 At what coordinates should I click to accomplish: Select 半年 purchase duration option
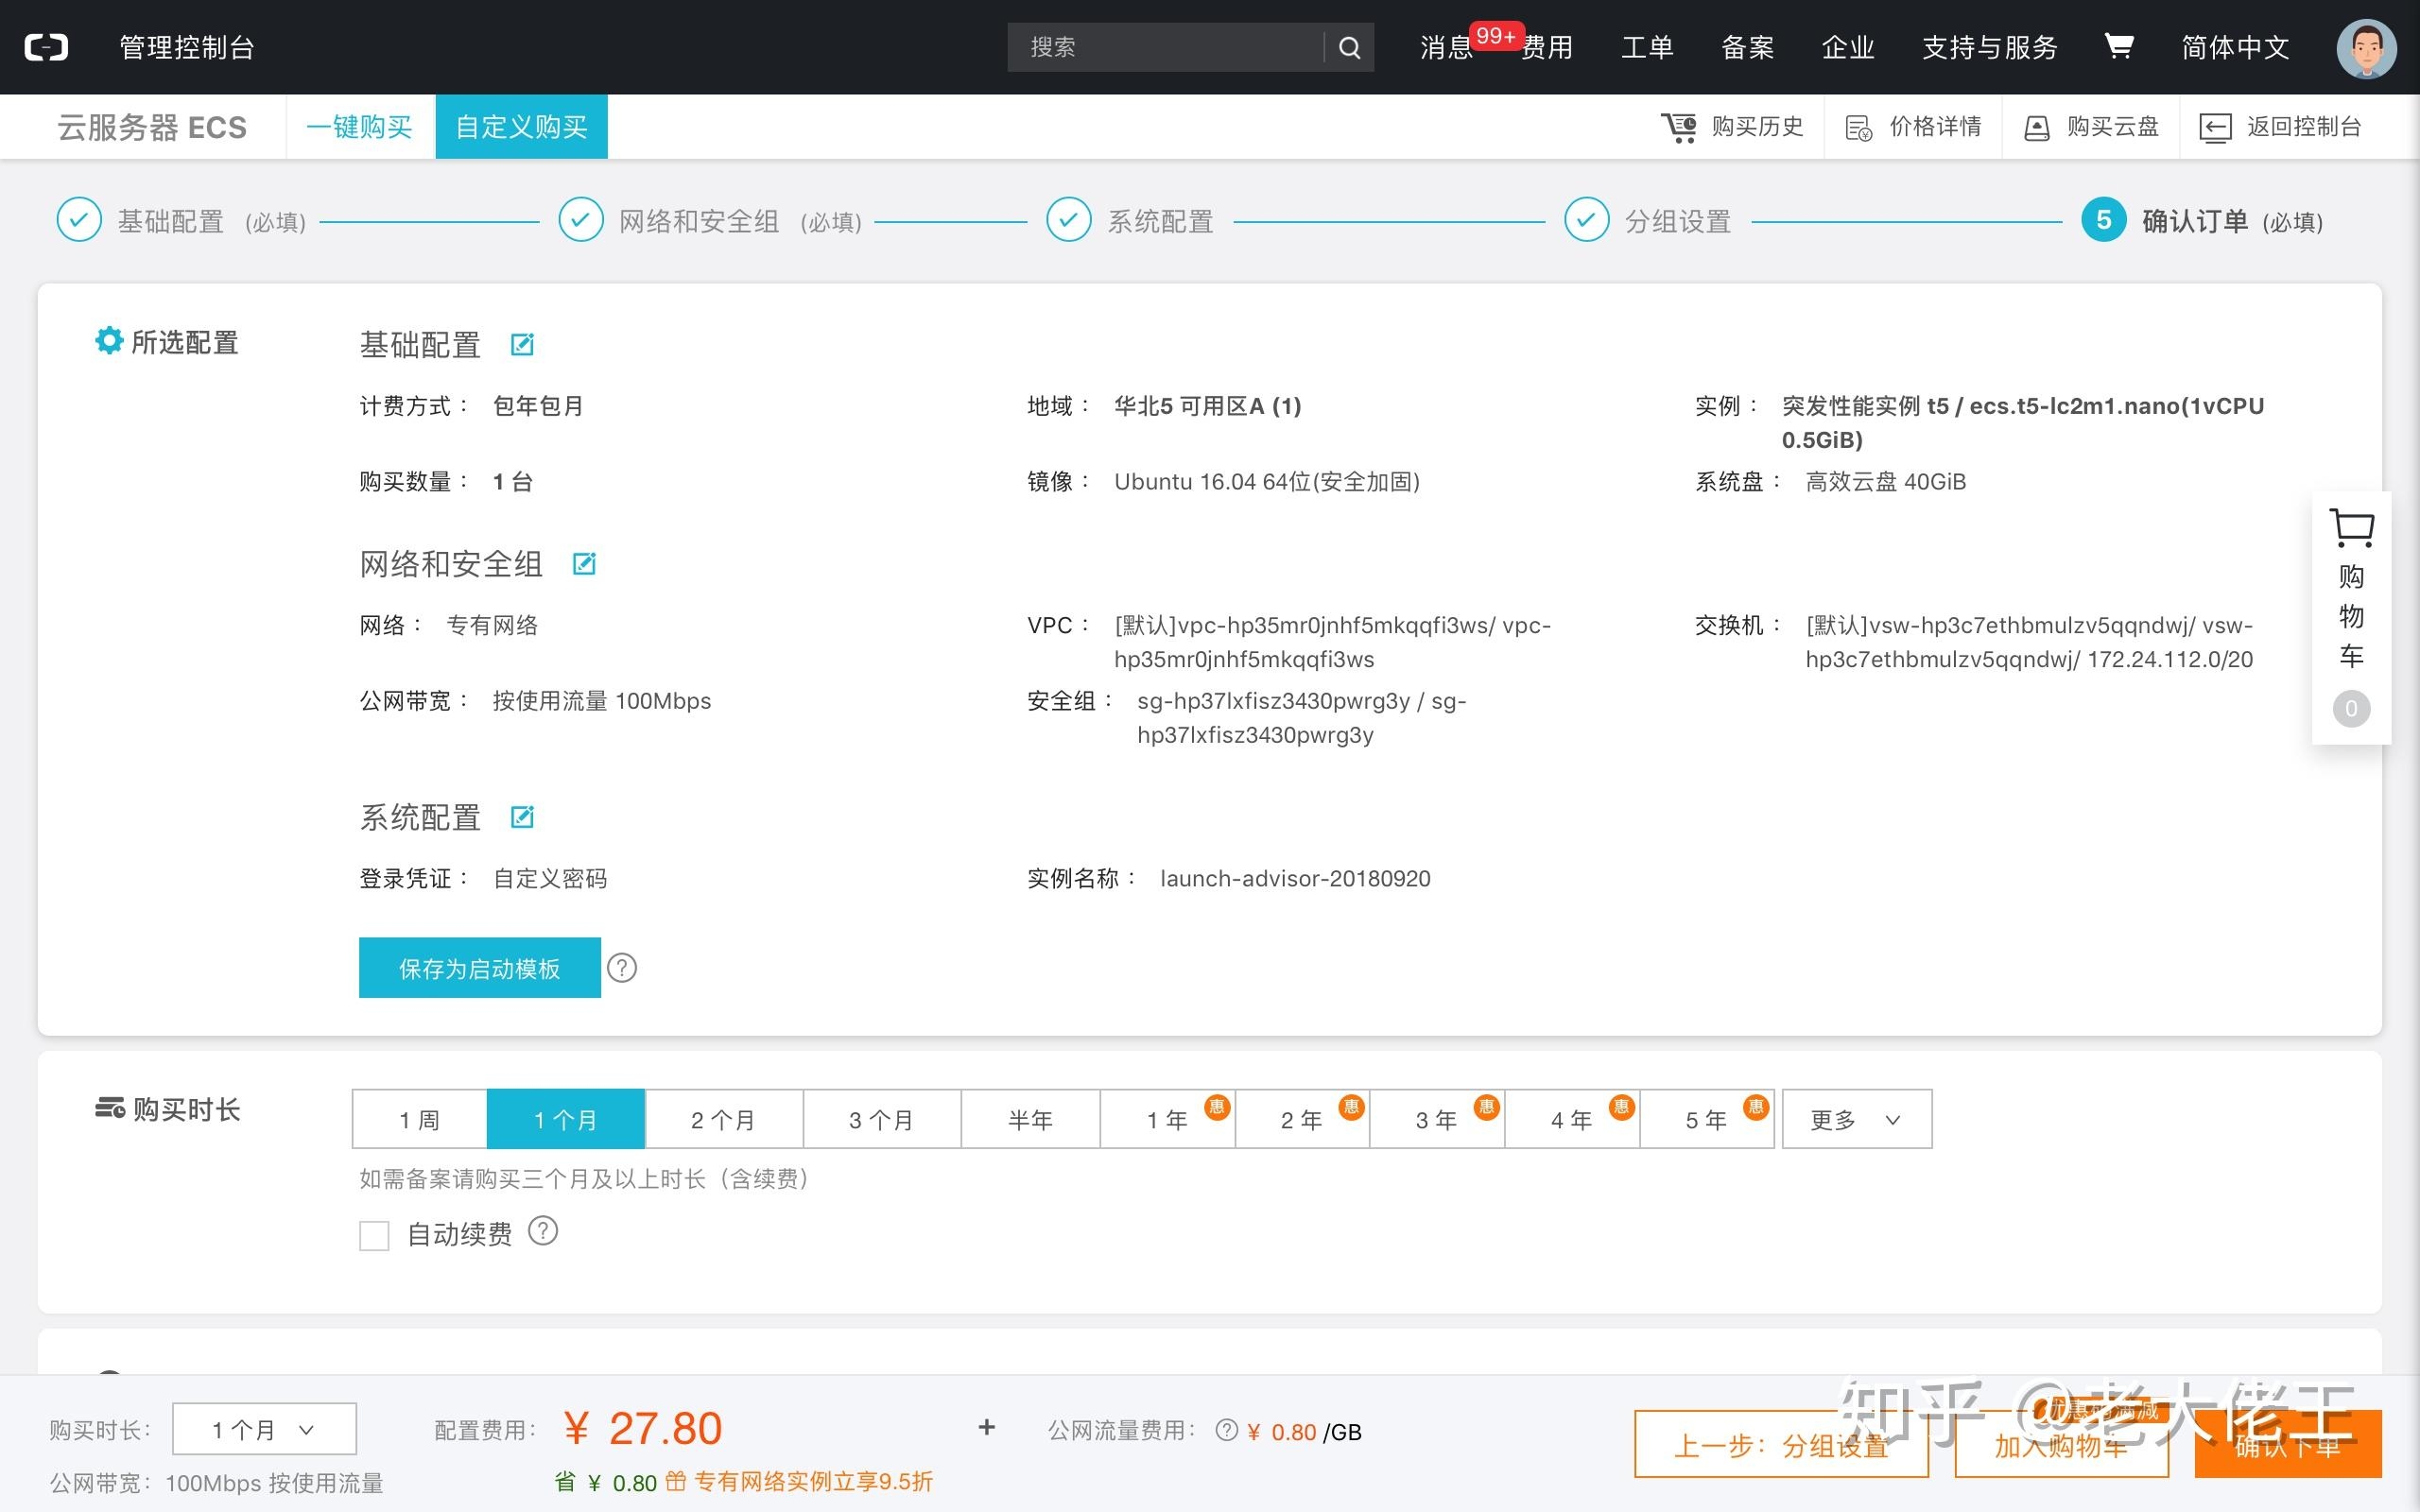point(1030,1119)
